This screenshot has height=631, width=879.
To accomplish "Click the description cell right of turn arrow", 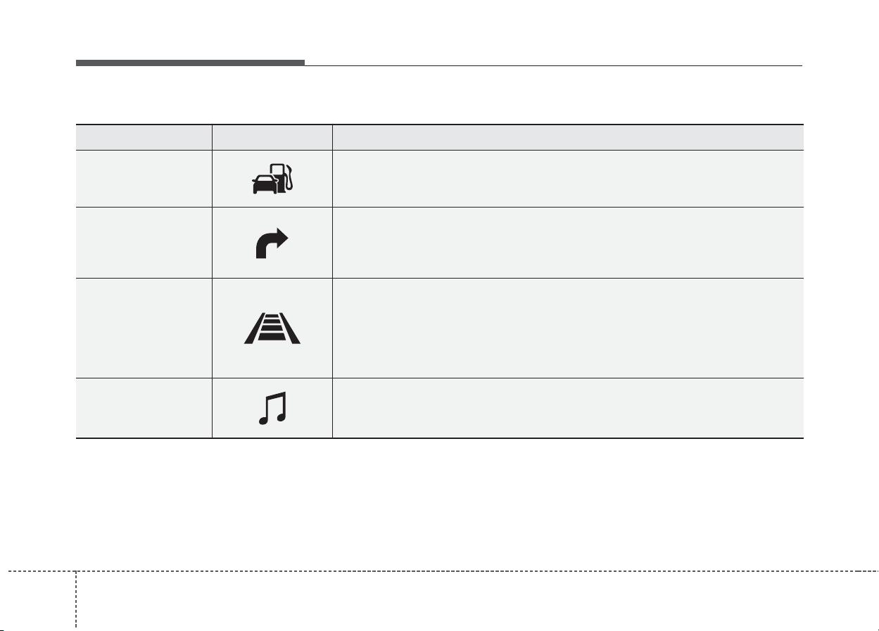I will coord(568,243).
